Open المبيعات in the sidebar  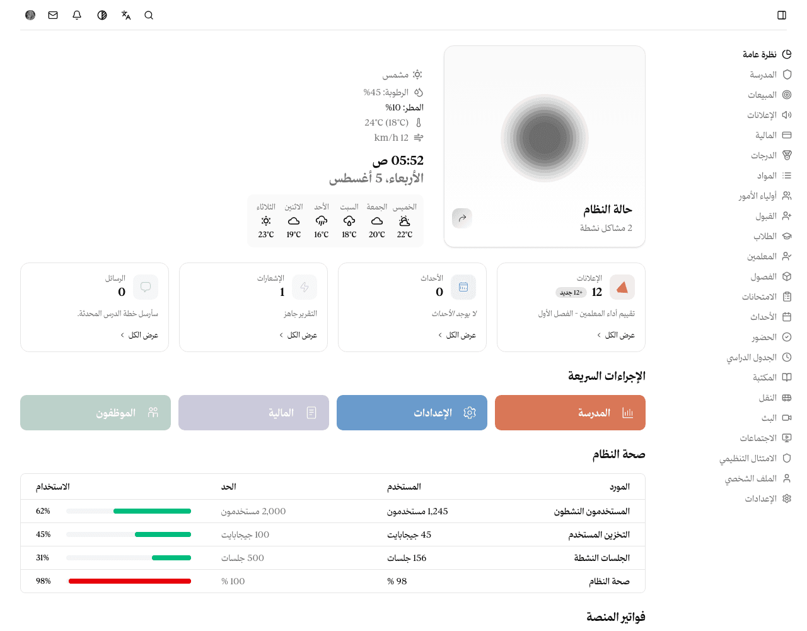point(769,95)
